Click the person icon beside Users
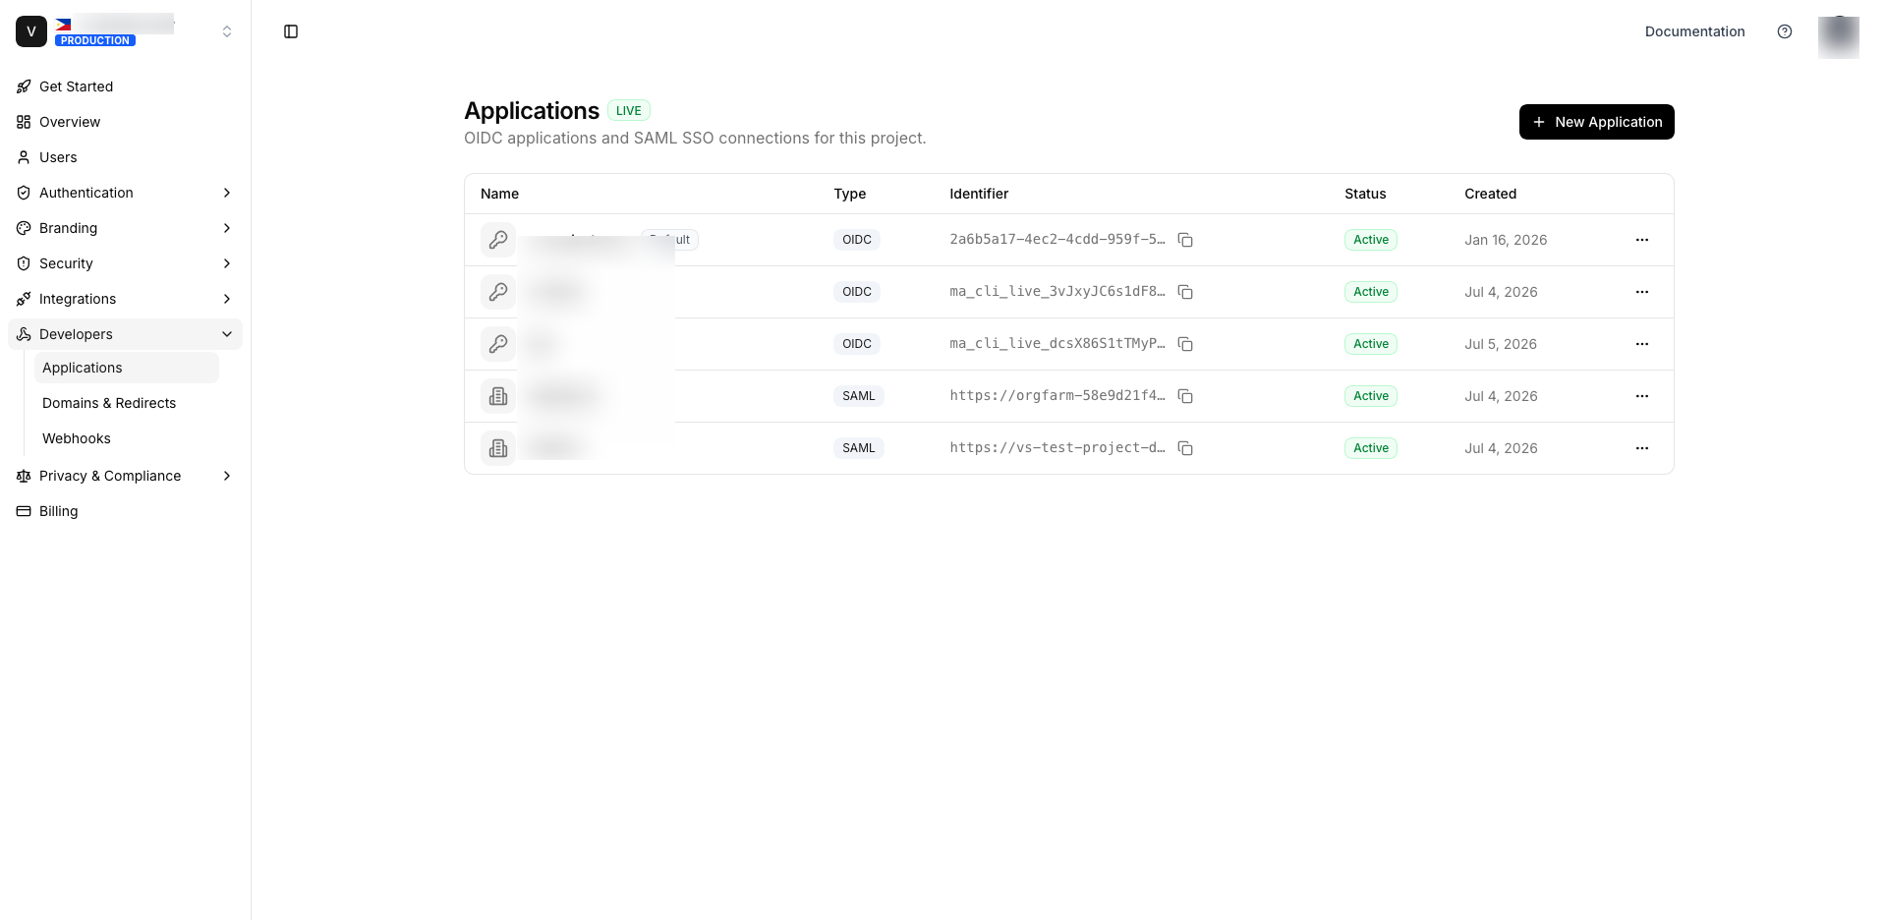This screenshot has width=1885, height=920. coord(24,157)
